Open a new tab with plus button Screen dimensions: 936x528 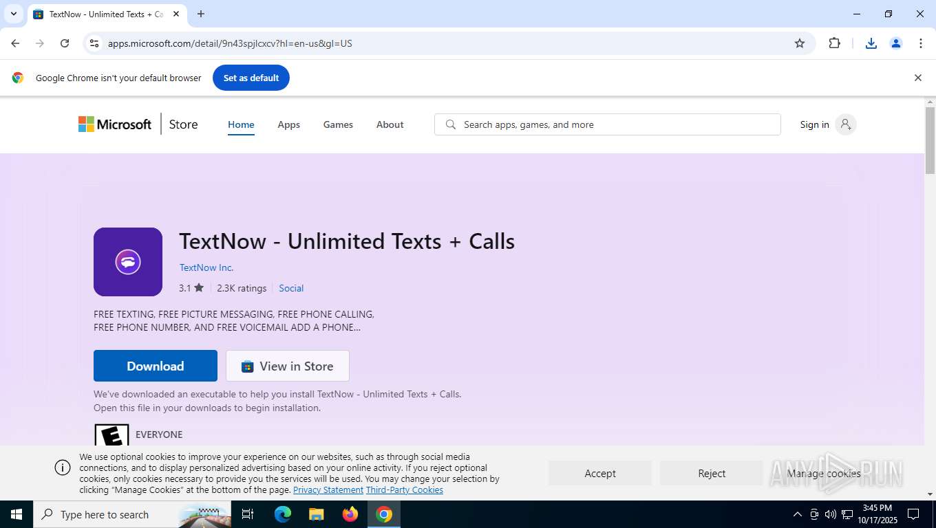tap(201, 14)
